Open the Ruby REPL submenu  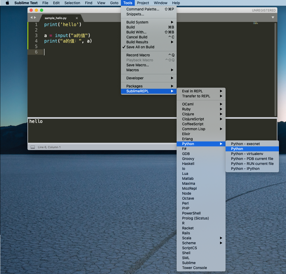201,109
